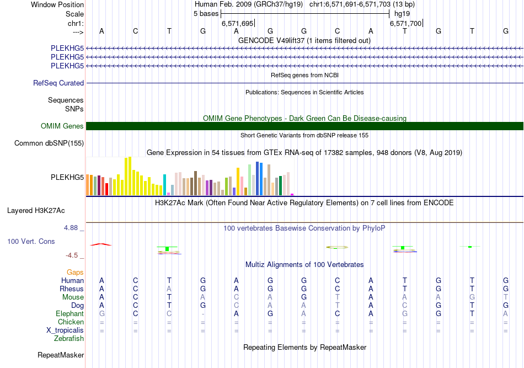The image size is (524, 368).
Task: Click the tall blue bar in GTEx chart
Action: coord(258,179)
